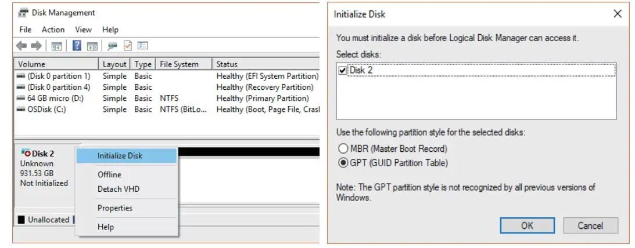Cancel the Initialize Disk dialog

[x=590, y=225]
